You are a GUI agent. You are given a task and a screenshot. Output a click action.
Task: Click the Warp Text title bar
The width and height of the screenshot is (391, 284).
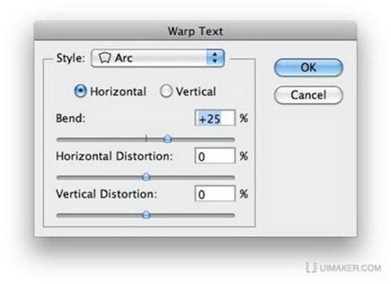click(195, 31)
